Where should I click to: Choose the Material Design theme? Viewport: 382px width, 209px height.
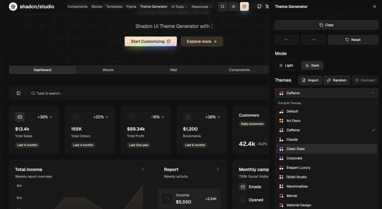327,205
